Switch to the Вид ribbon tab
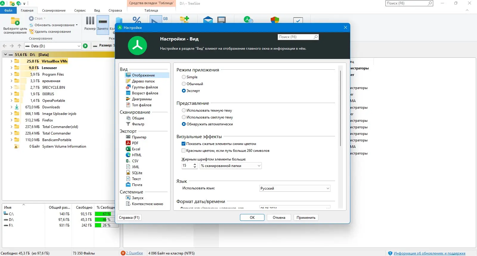 (97, 10)
